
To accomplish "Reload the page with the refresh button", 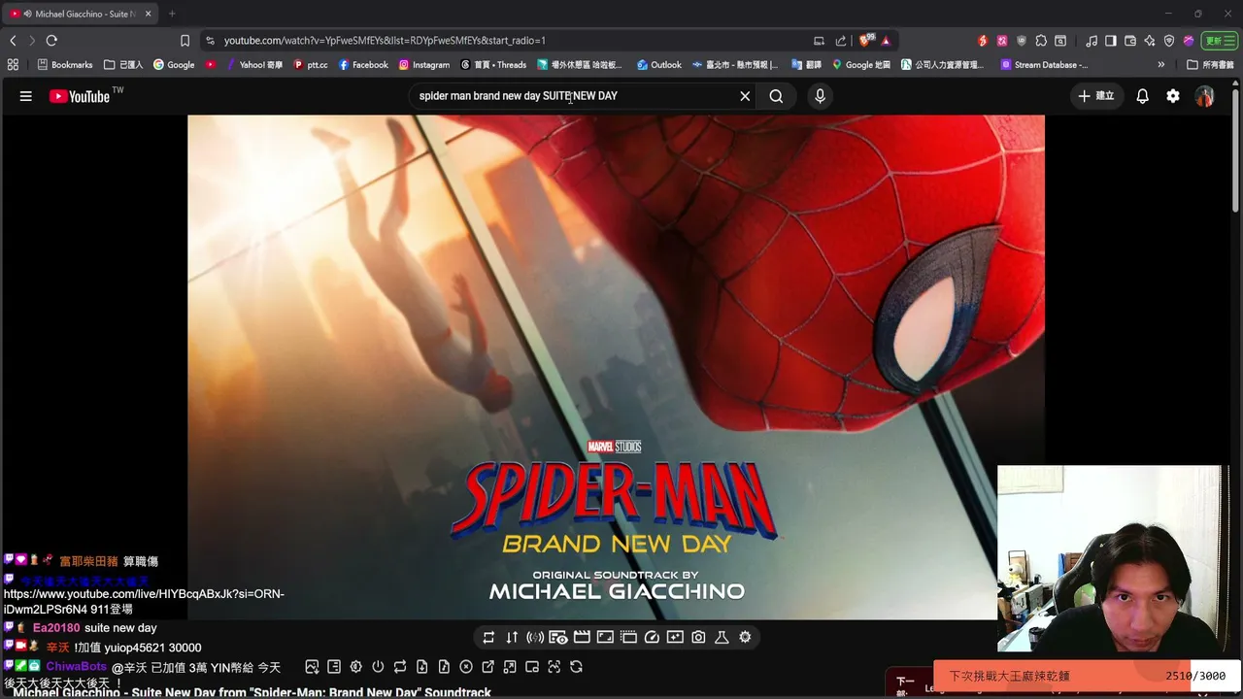I will click(x=51, y=41).
